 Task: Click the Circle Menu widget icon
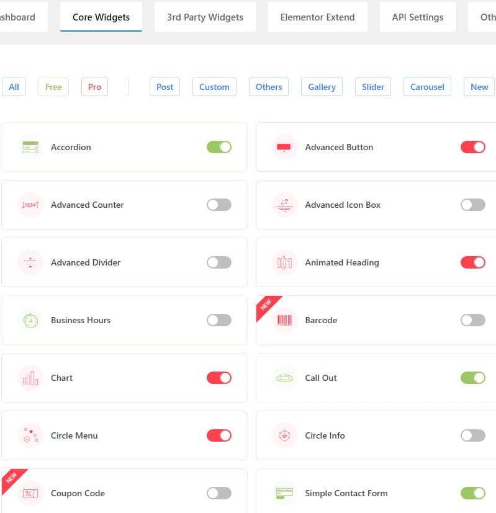pos(30,435)
